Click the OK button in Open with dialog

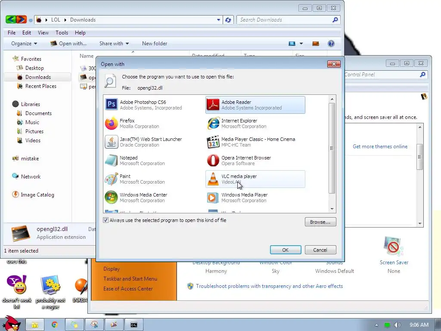286,250
